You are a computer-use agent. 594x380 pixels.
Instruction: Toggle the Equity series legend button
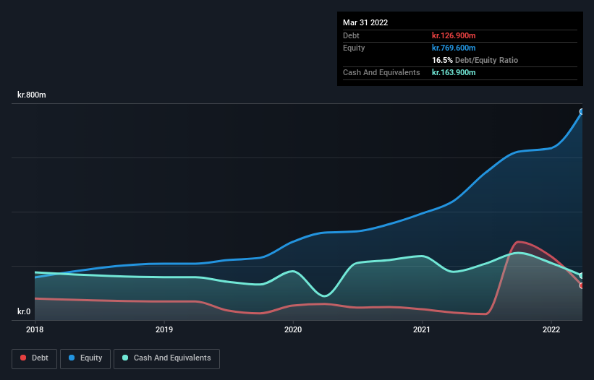pos(85,358)
